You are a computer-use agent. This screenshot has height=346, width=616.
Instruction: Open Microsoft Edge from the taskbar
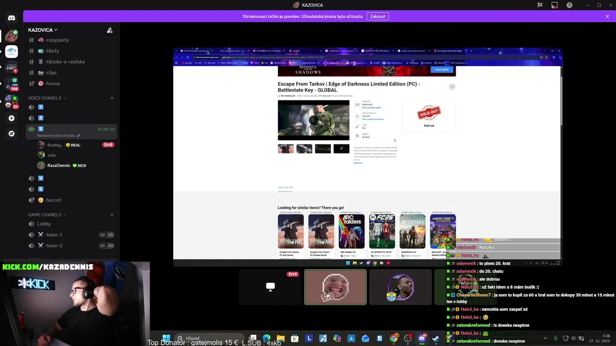[267, 338]
